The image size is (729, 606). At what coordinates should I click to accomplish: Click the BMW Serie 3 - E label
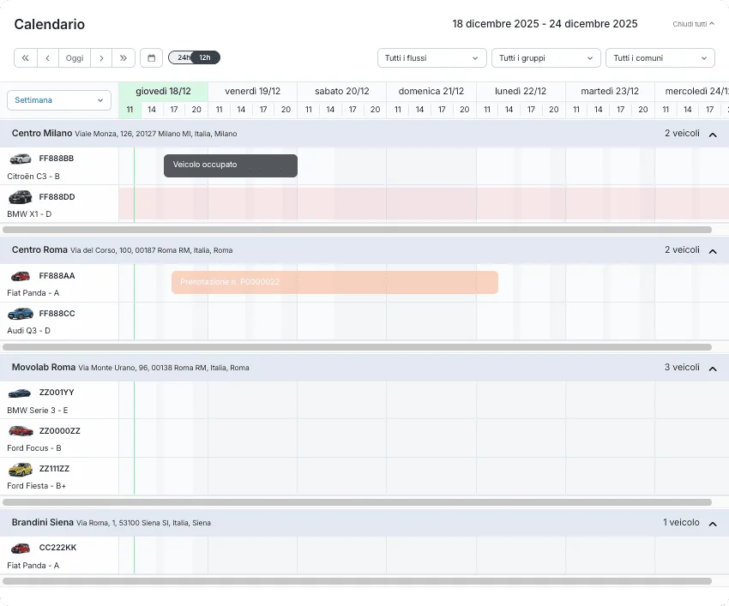pos(38,411)
